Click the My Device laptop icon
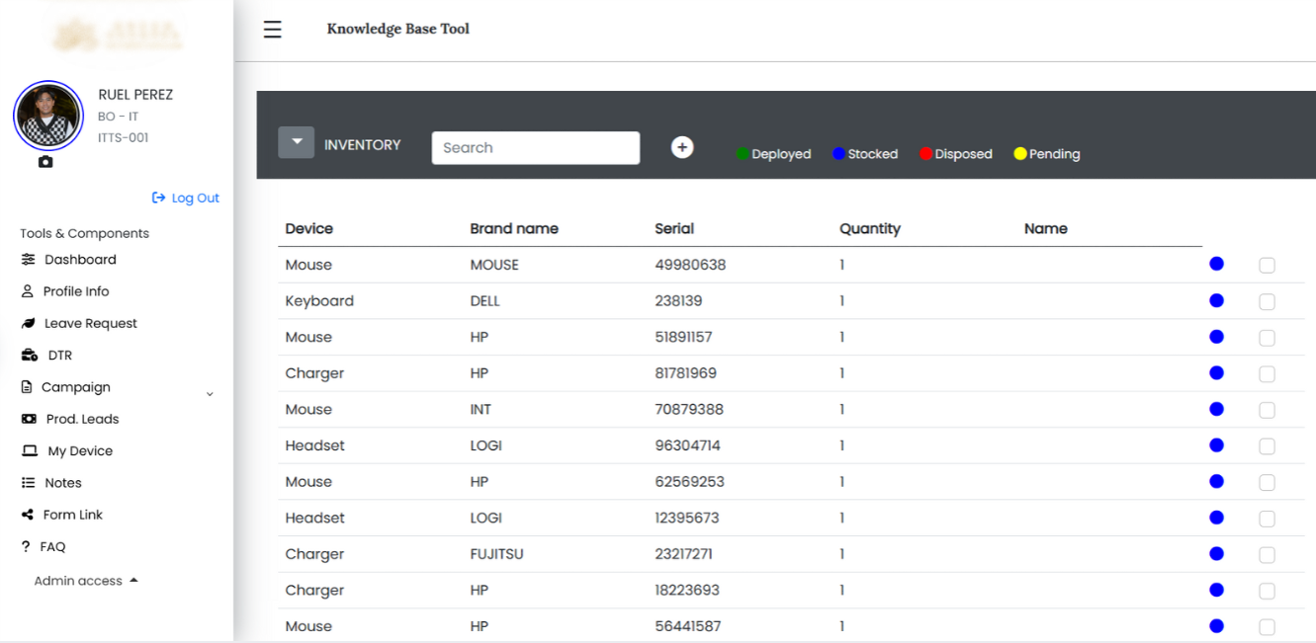1316x643 pixels. tap(30, 451)
